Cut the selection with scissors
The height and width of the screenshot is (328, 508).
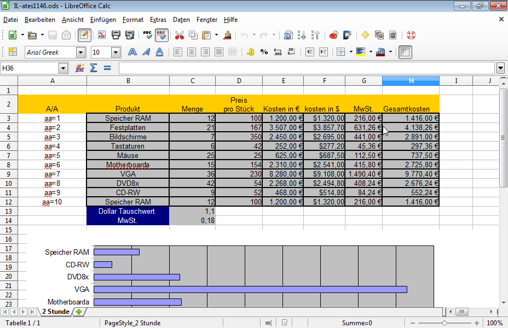[x=179, y=35]
